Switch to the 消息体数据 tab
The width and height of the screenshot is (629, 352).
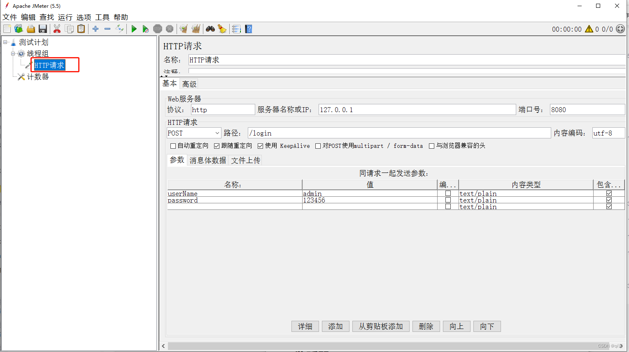(208, 160)
